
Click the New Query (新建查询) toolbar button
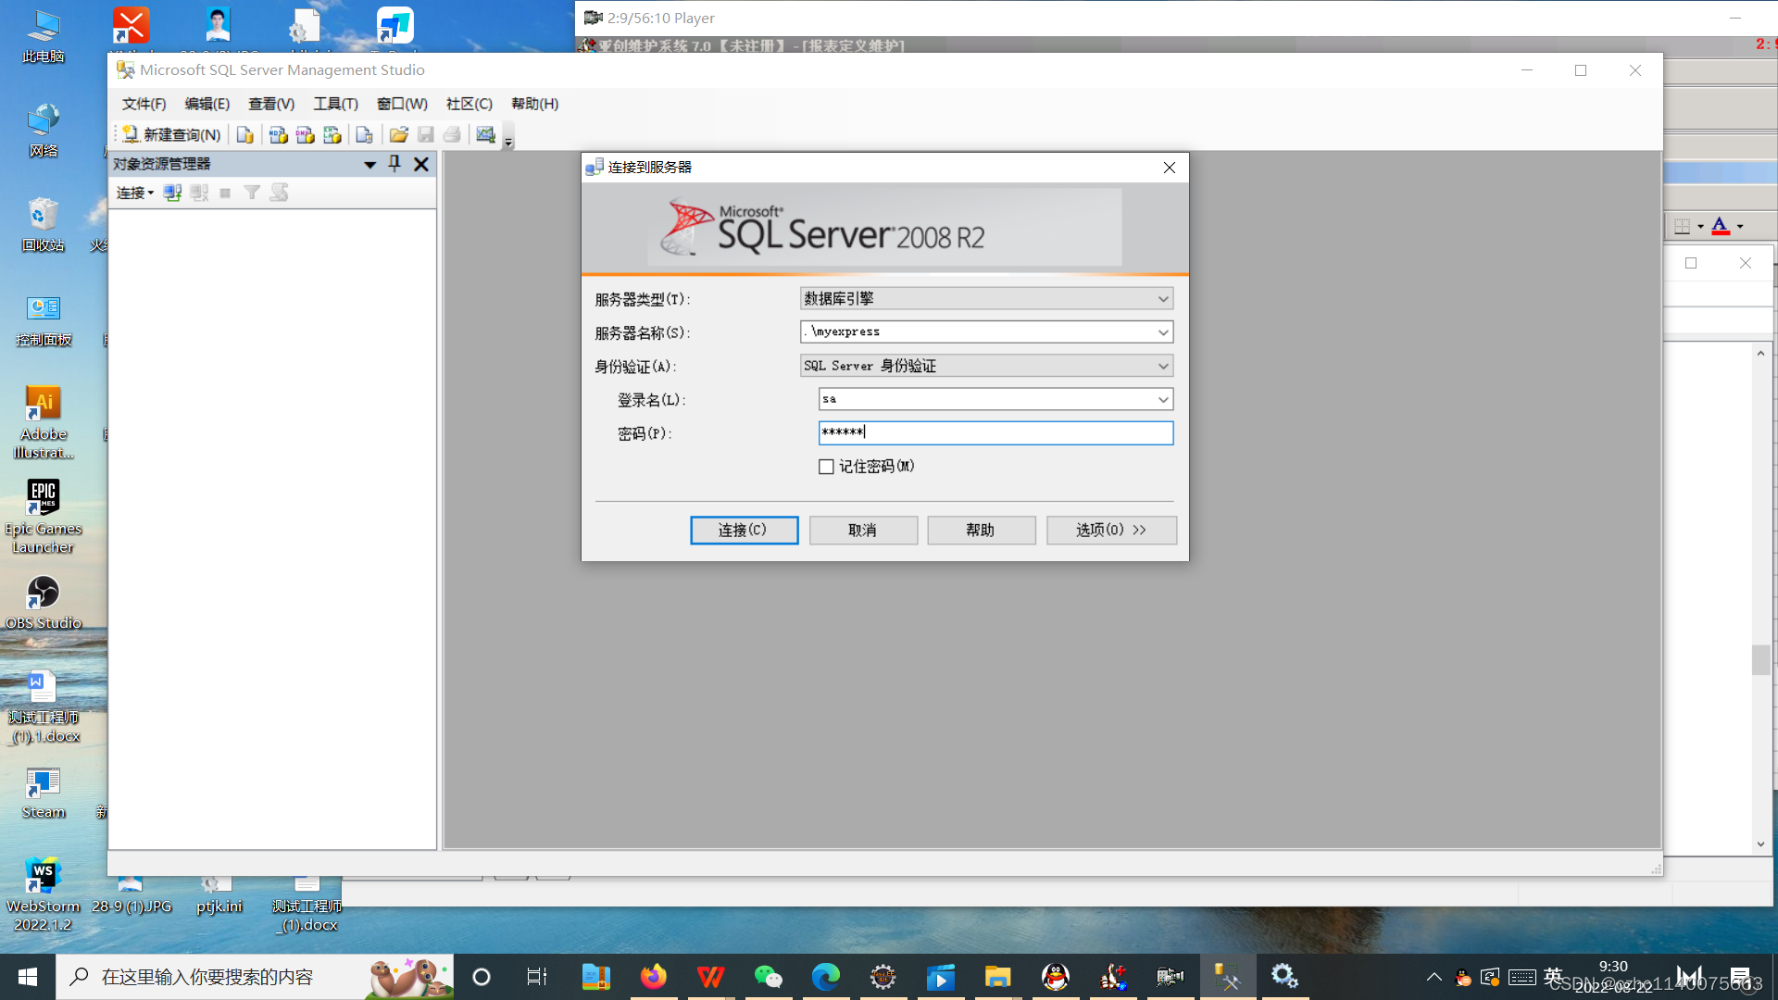(x=172, y=135)
